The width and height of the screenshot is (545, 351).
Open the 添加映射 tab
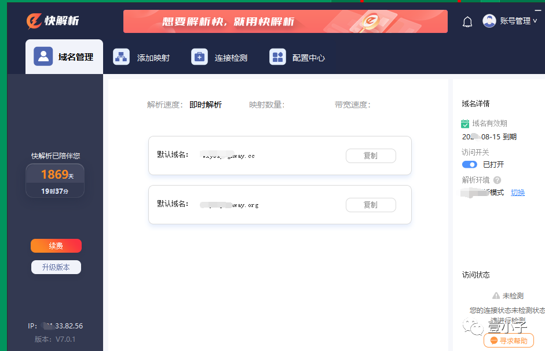pos(141,57)
